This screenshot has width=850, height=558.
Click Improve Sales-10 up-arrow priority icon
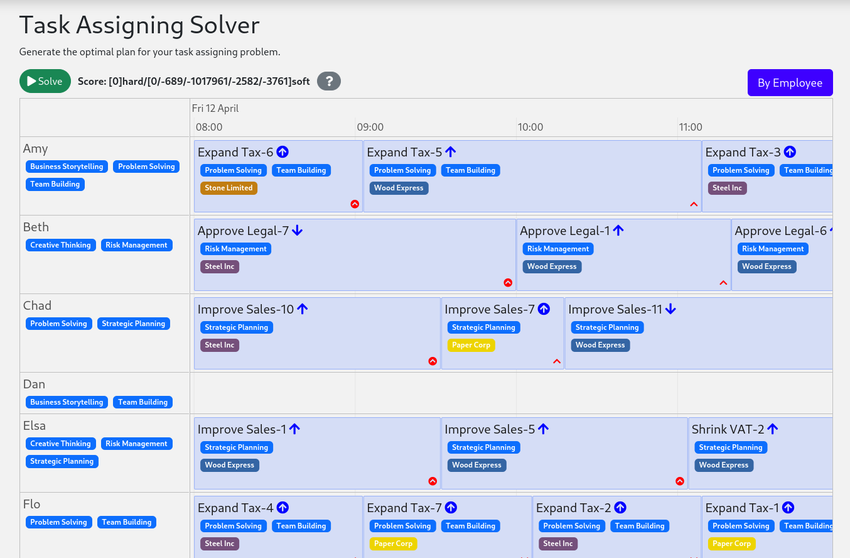click(x=303, y=309)
